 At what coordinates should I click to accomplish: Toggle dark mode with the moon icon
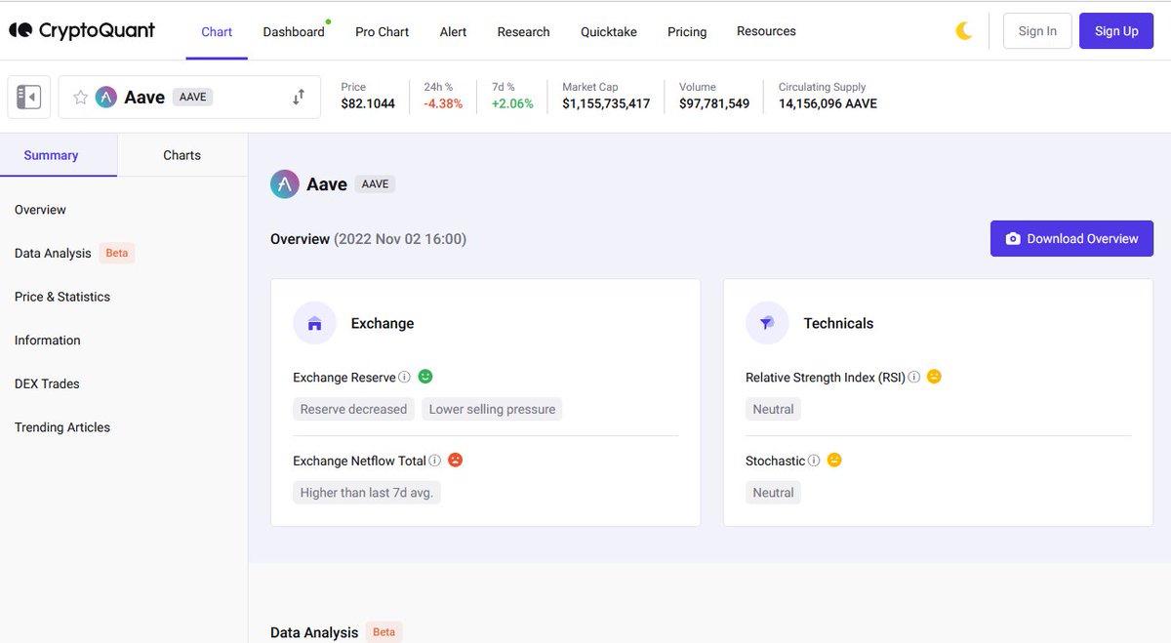pyautogui.click(x=963, y=31)
